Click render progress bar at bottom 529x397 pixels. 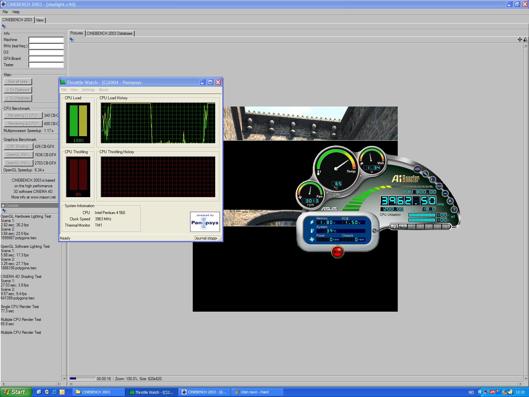83,378
